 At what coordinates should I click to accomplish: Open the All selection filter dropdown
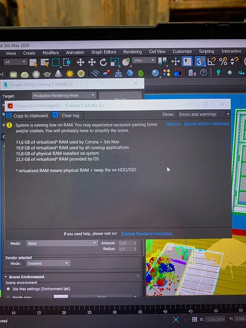coord(15,62)
